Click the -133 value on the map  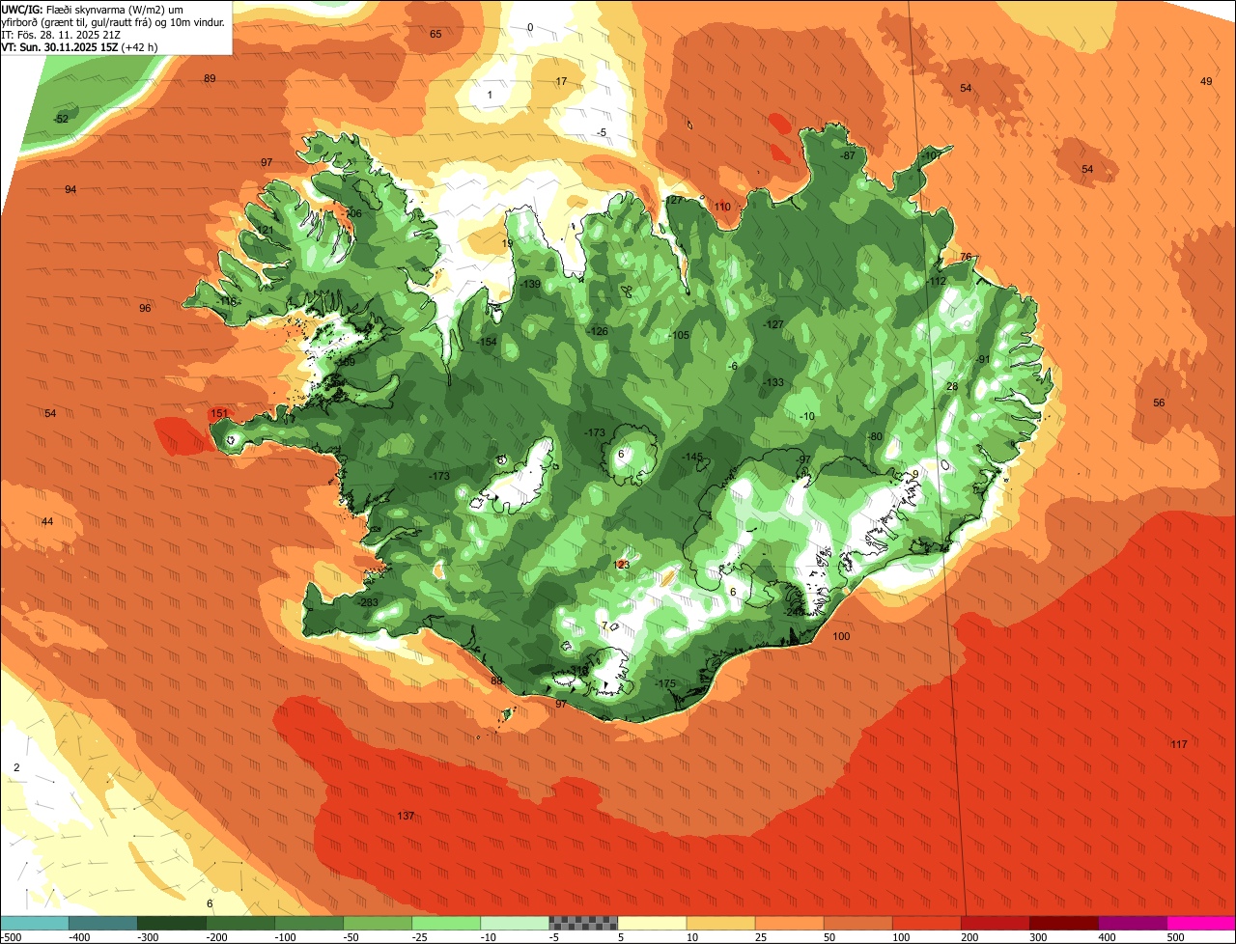pos(772,382)
